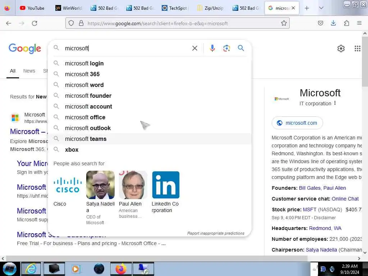This screenshot has height=276, width=368.
Task: Open the Firefox downloads panel
Action: tap(333, 23)
